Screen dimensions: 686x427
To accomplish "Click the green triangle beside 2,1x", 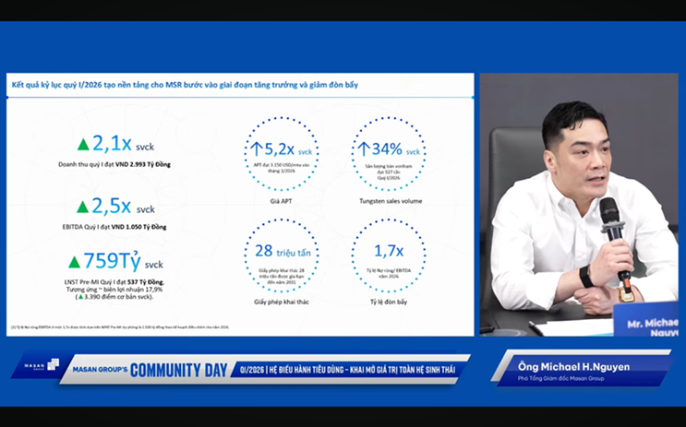I will point(83,145).
